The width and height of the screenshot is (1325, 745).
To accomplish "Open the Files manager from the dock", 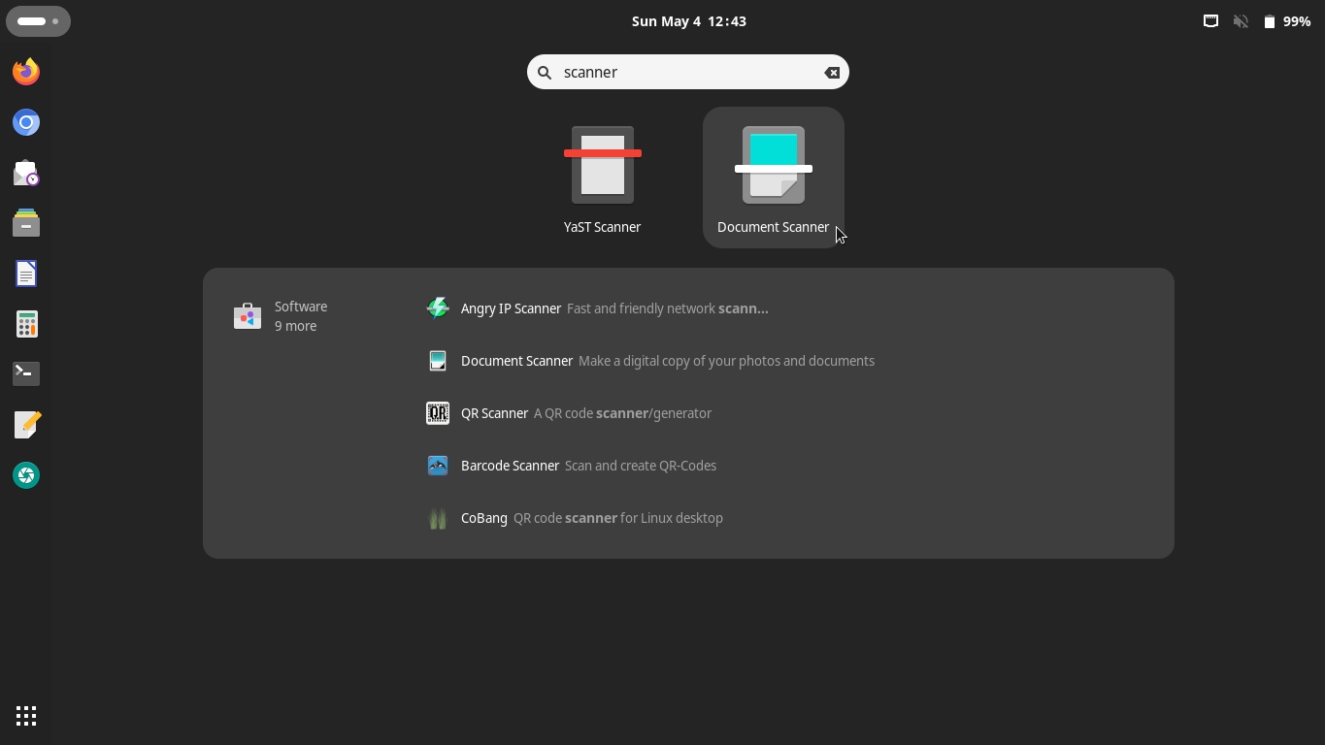I will point(26,223).
